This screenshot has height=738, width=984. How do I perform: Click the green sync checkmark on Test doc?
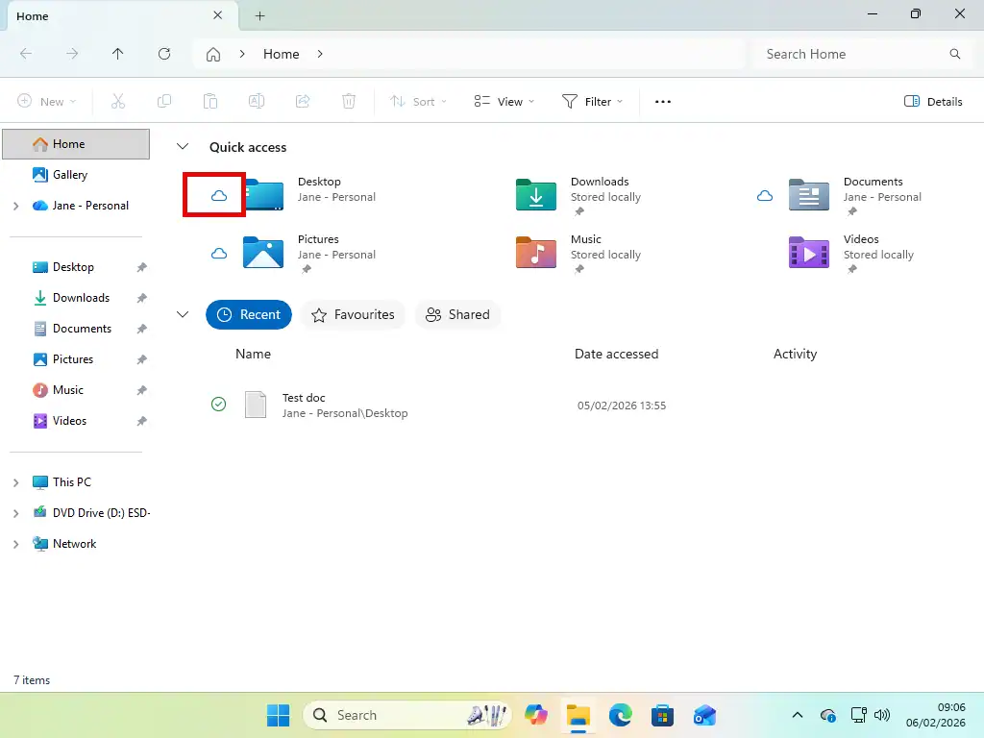pos(218,405)
